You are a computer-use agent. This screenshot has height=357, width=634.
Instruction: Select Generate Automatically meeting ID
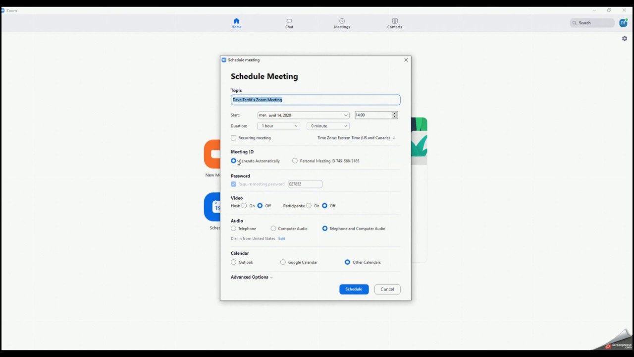click(234, 161)
